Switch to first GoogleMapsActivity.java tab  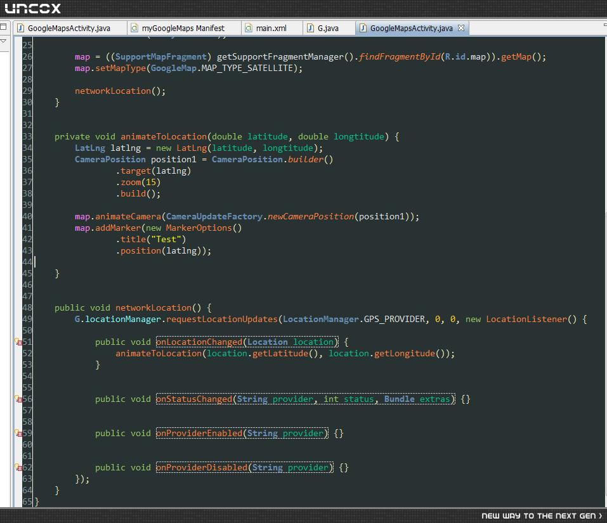click(69, 29)
